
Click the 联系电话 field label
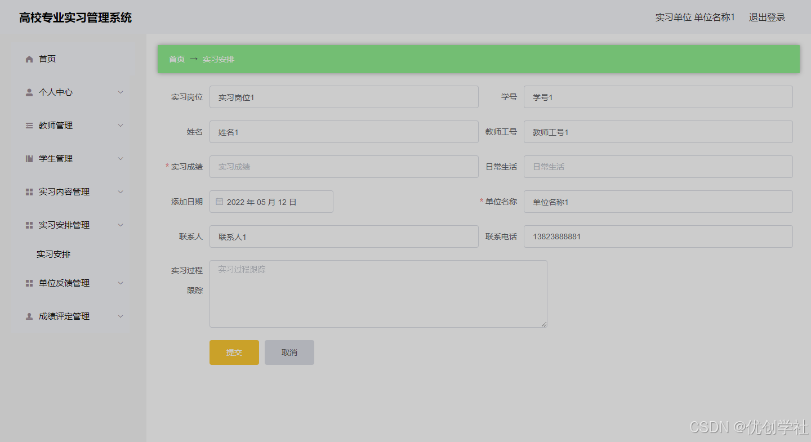click(501, 236)
